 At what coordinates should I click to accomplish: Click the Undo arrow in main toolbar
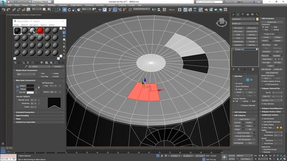pos(4,10)
